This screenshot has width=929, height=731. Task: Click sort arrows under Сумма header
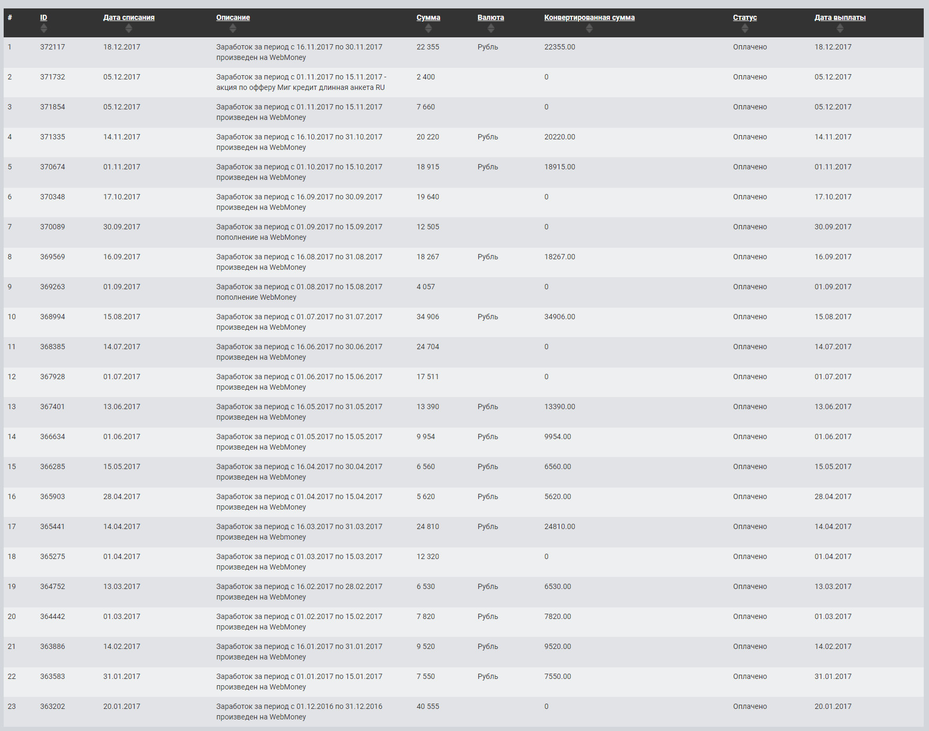[428, 28]
